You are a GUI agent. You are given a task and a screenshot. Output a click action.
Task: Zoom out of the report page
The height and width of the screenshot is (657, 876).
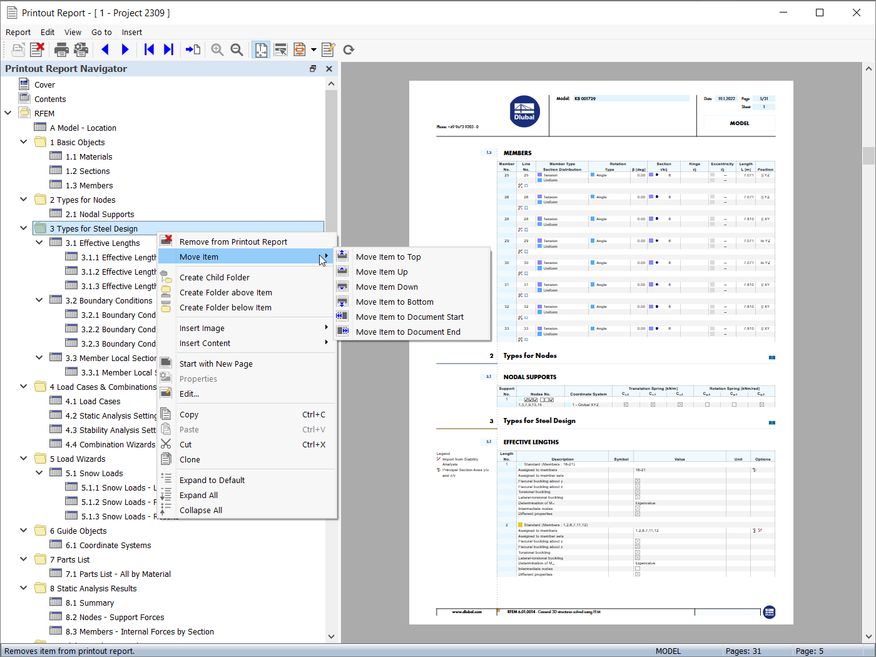click(x=237, y=49)
